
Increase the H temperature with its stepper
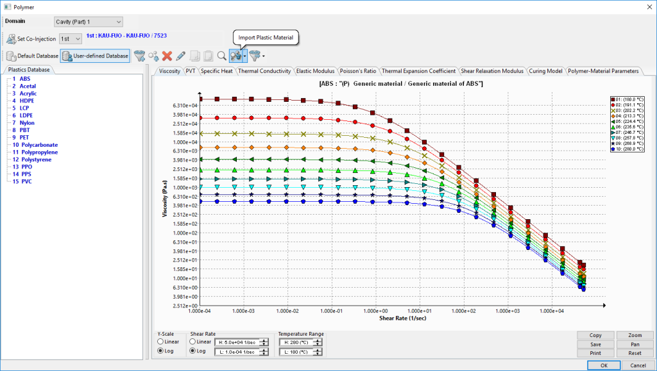click(316, 340)
